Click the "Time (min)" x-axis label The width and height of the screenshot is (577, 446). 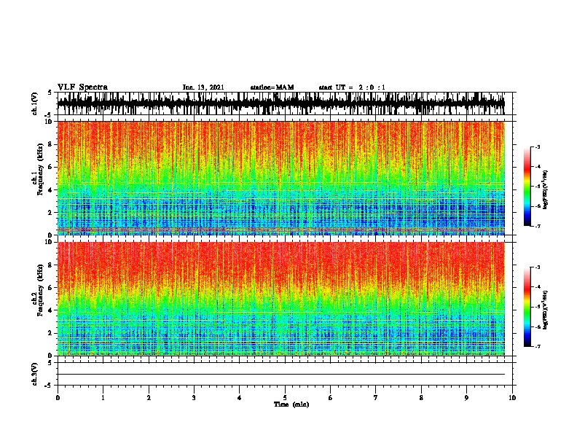click(291, 404)
